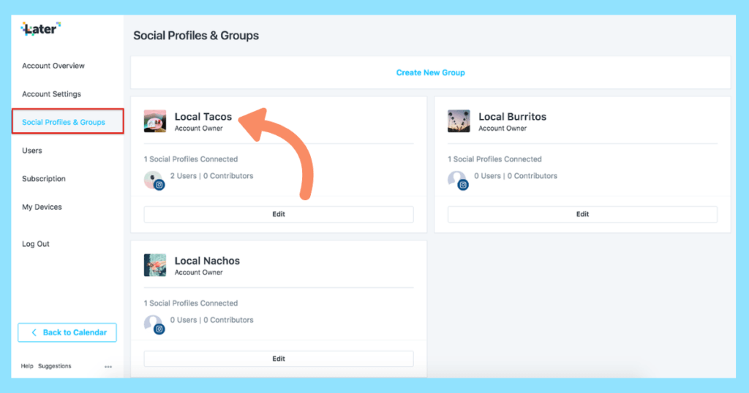This screenshot has width=749, height=393.
Task: Click Local Tacos Instagram profile avatar
Action: point(154,180)
